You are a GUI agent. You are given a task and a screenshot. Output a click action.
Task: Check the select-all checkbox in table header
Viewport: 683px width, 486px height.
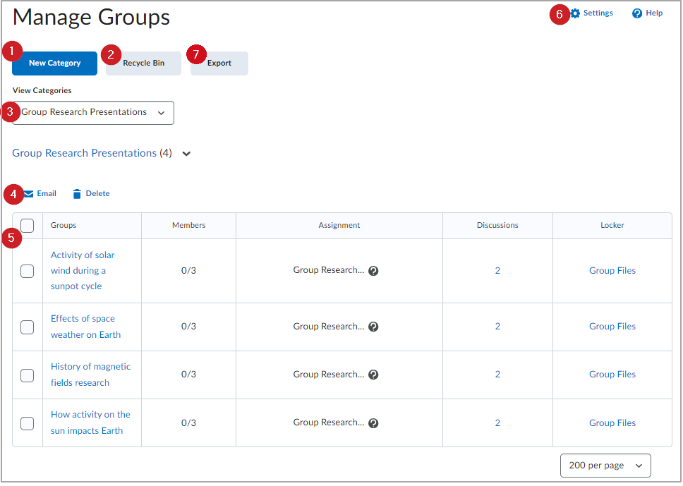click(27, 226)
